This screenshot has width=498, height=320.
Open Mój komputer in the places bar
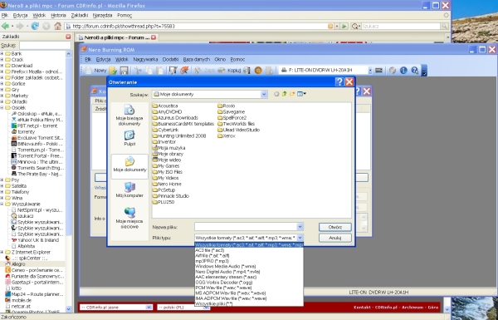[129, 190]
